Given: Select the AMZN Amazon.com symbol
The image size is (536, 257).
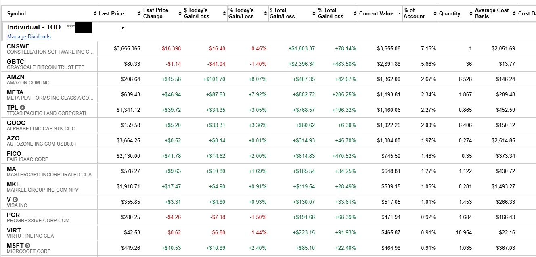Looking at the screenshot, I should pos(15,77).
